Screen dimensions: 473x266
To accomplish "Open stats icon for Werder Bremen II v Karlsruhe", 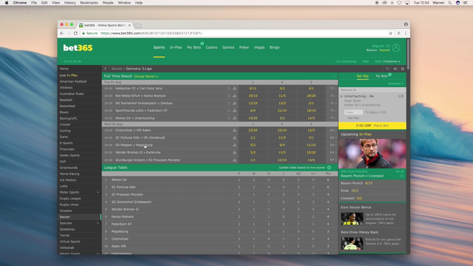I will click(234, 152).
